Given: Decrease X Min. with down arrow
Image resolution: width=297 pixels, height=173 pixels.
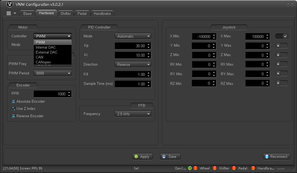Looking at the screenshot, I should [214, 38].
